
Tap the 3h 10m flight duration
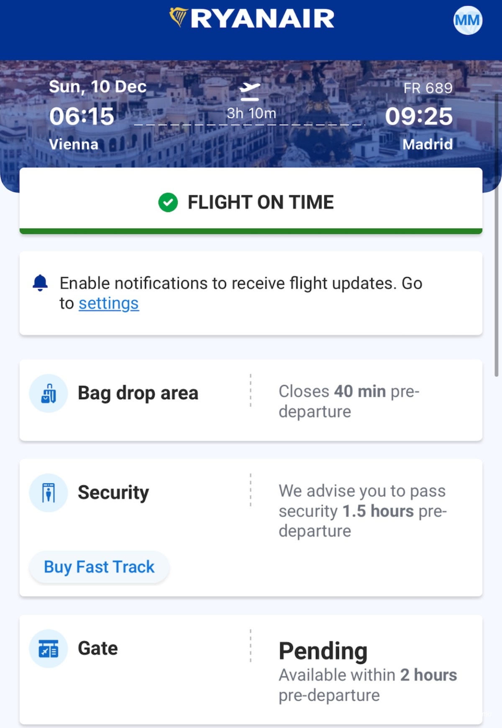pos(251,114)
